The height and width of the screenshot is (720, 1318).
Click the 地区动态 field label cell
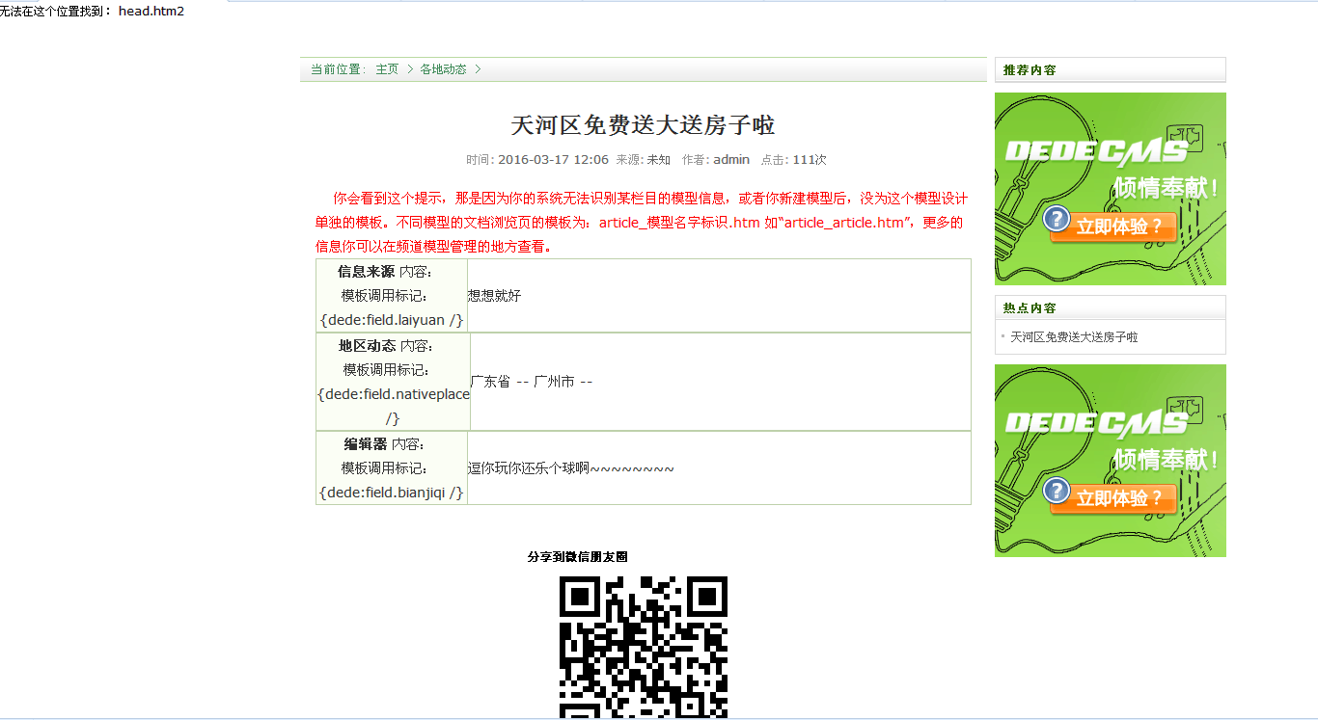point(393,382)
